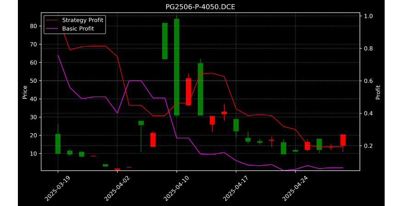Click the chart title PG2506-P-4050.DCE
Screen dimensions: 403x206
[200, 7]
